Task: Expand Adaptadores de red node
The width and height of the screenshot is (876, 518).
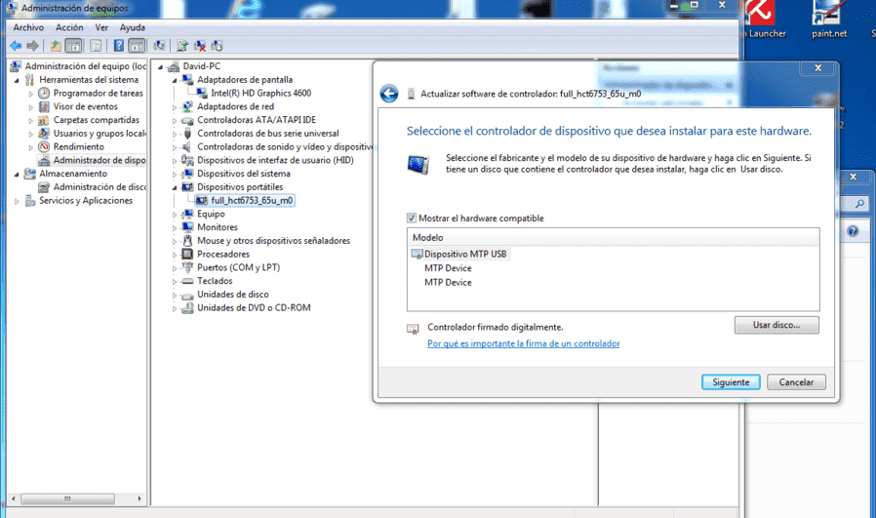Action: tap(175, 106)
